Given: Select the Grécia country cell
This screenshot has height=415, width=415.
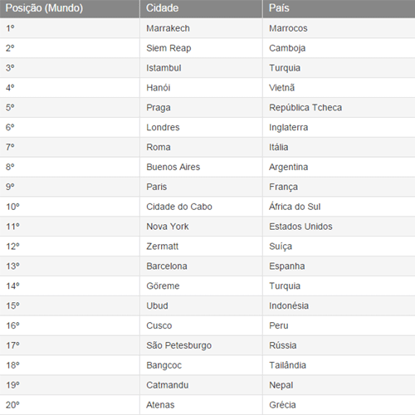Looking at the screenshot, I should 339,405.
